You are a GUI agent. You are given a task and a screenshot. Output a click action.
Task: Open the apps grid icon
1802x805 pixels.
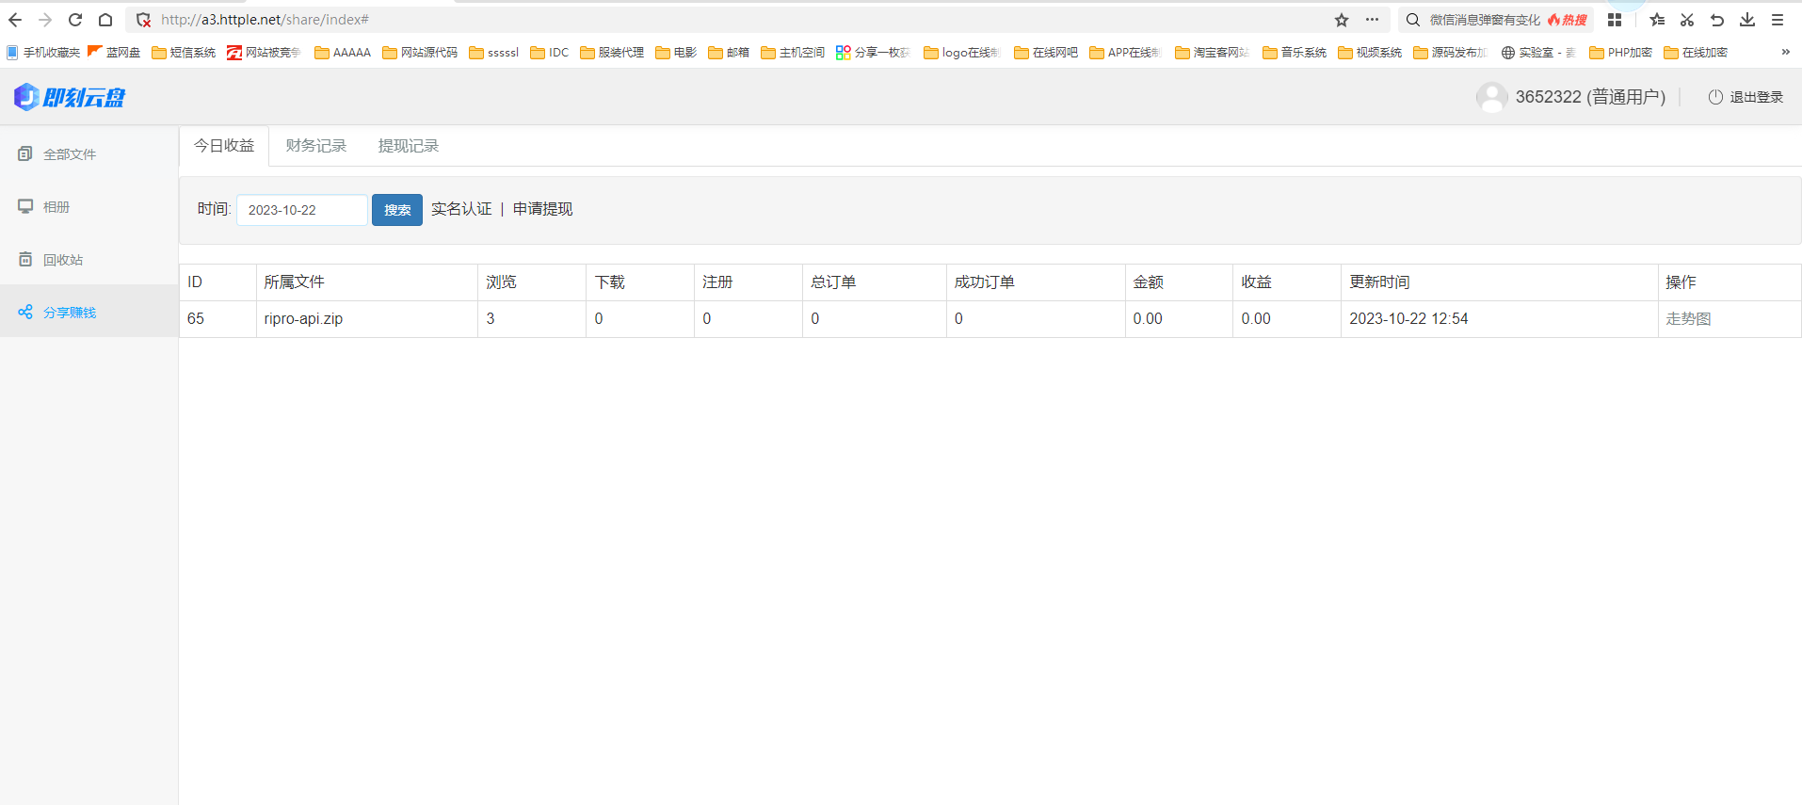coord(1615,20)
